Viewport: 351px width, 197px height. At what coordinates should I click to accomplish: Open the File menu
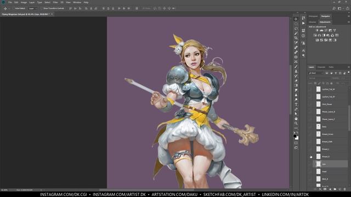pos(10,2)
